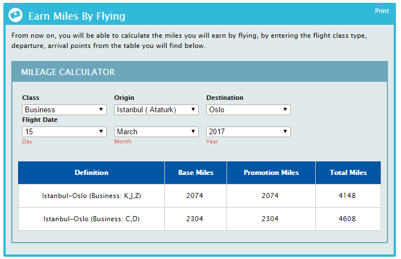Image resolution: width=401 pixels, height=259 pixels.
Task: Open the Class dropdown showing Business
Action: (x=64, y=109)
